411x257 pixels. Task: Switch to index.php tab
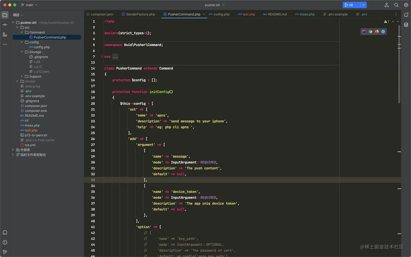305,14
